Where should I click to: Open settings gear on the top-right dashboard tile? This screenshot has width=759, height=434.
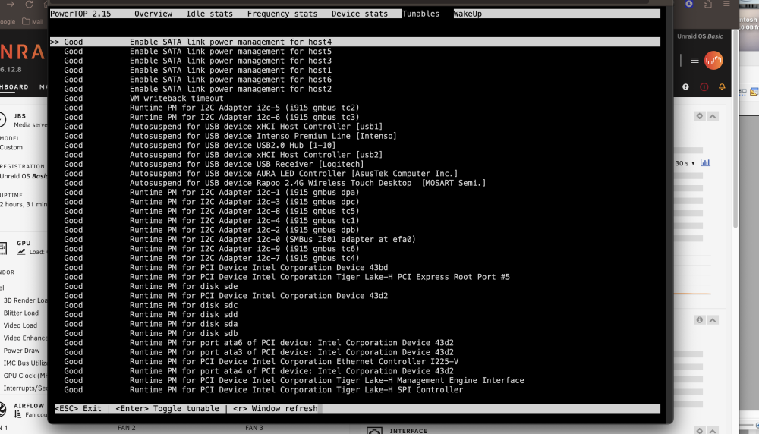pos(700,116)
